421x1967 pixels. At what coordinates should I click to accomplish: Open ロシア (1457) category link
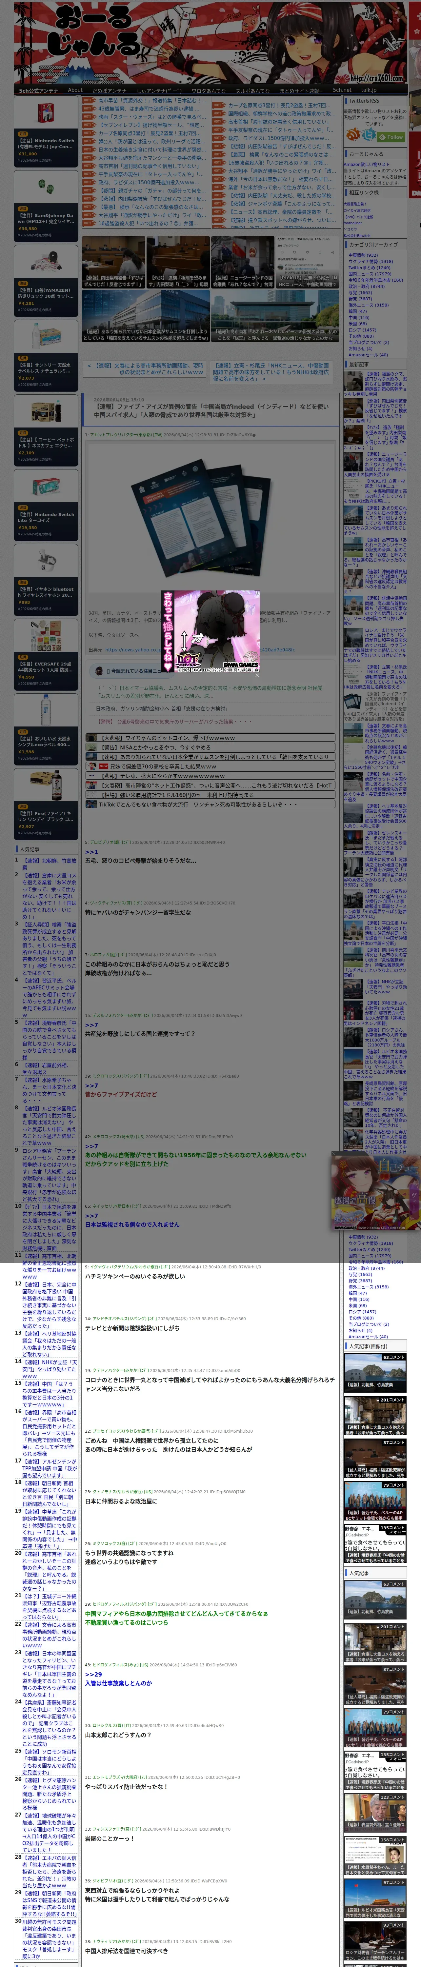pos(362,329)
